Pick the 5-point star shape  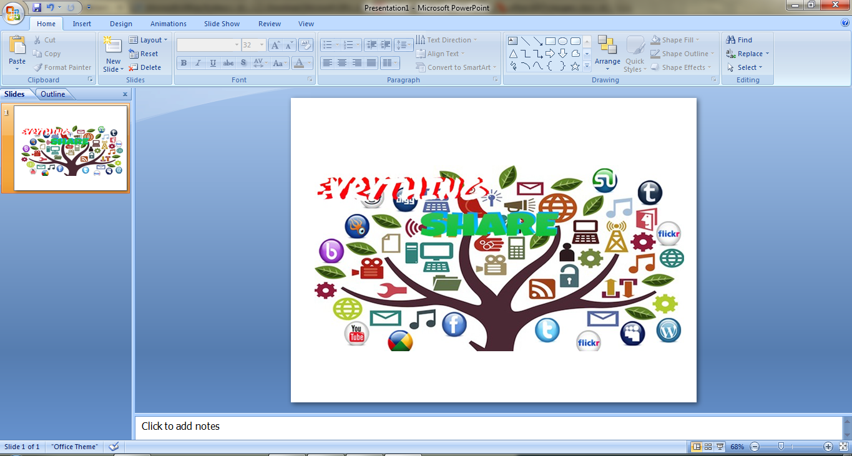coord(575,66)
